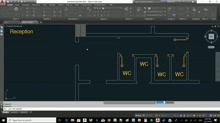The image size is (220, 123).
Task: Select the Polyline tool in Draw panel
Action: [x=9, y=9]
